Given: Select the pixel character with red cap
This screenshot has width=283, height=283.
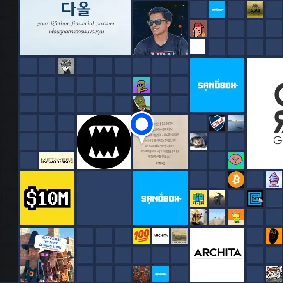Looking at the screenshot, I should point(198,28).
